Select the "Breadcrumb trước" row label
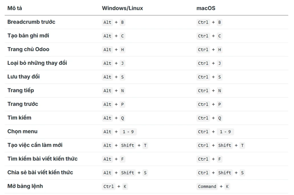Viewport: 294px width, 195px height. [x=31, y=22]
